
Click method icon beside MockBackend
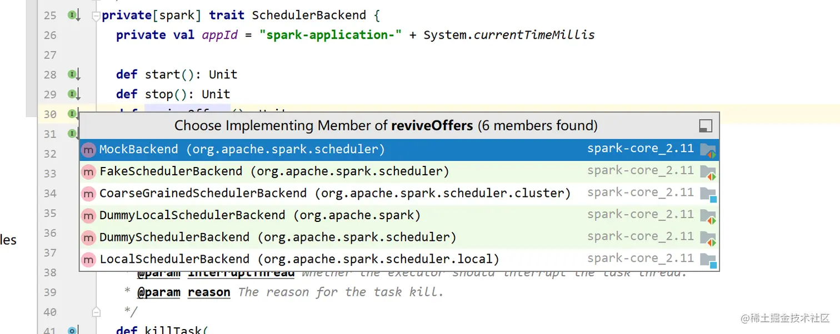click(x=88, y=150)
